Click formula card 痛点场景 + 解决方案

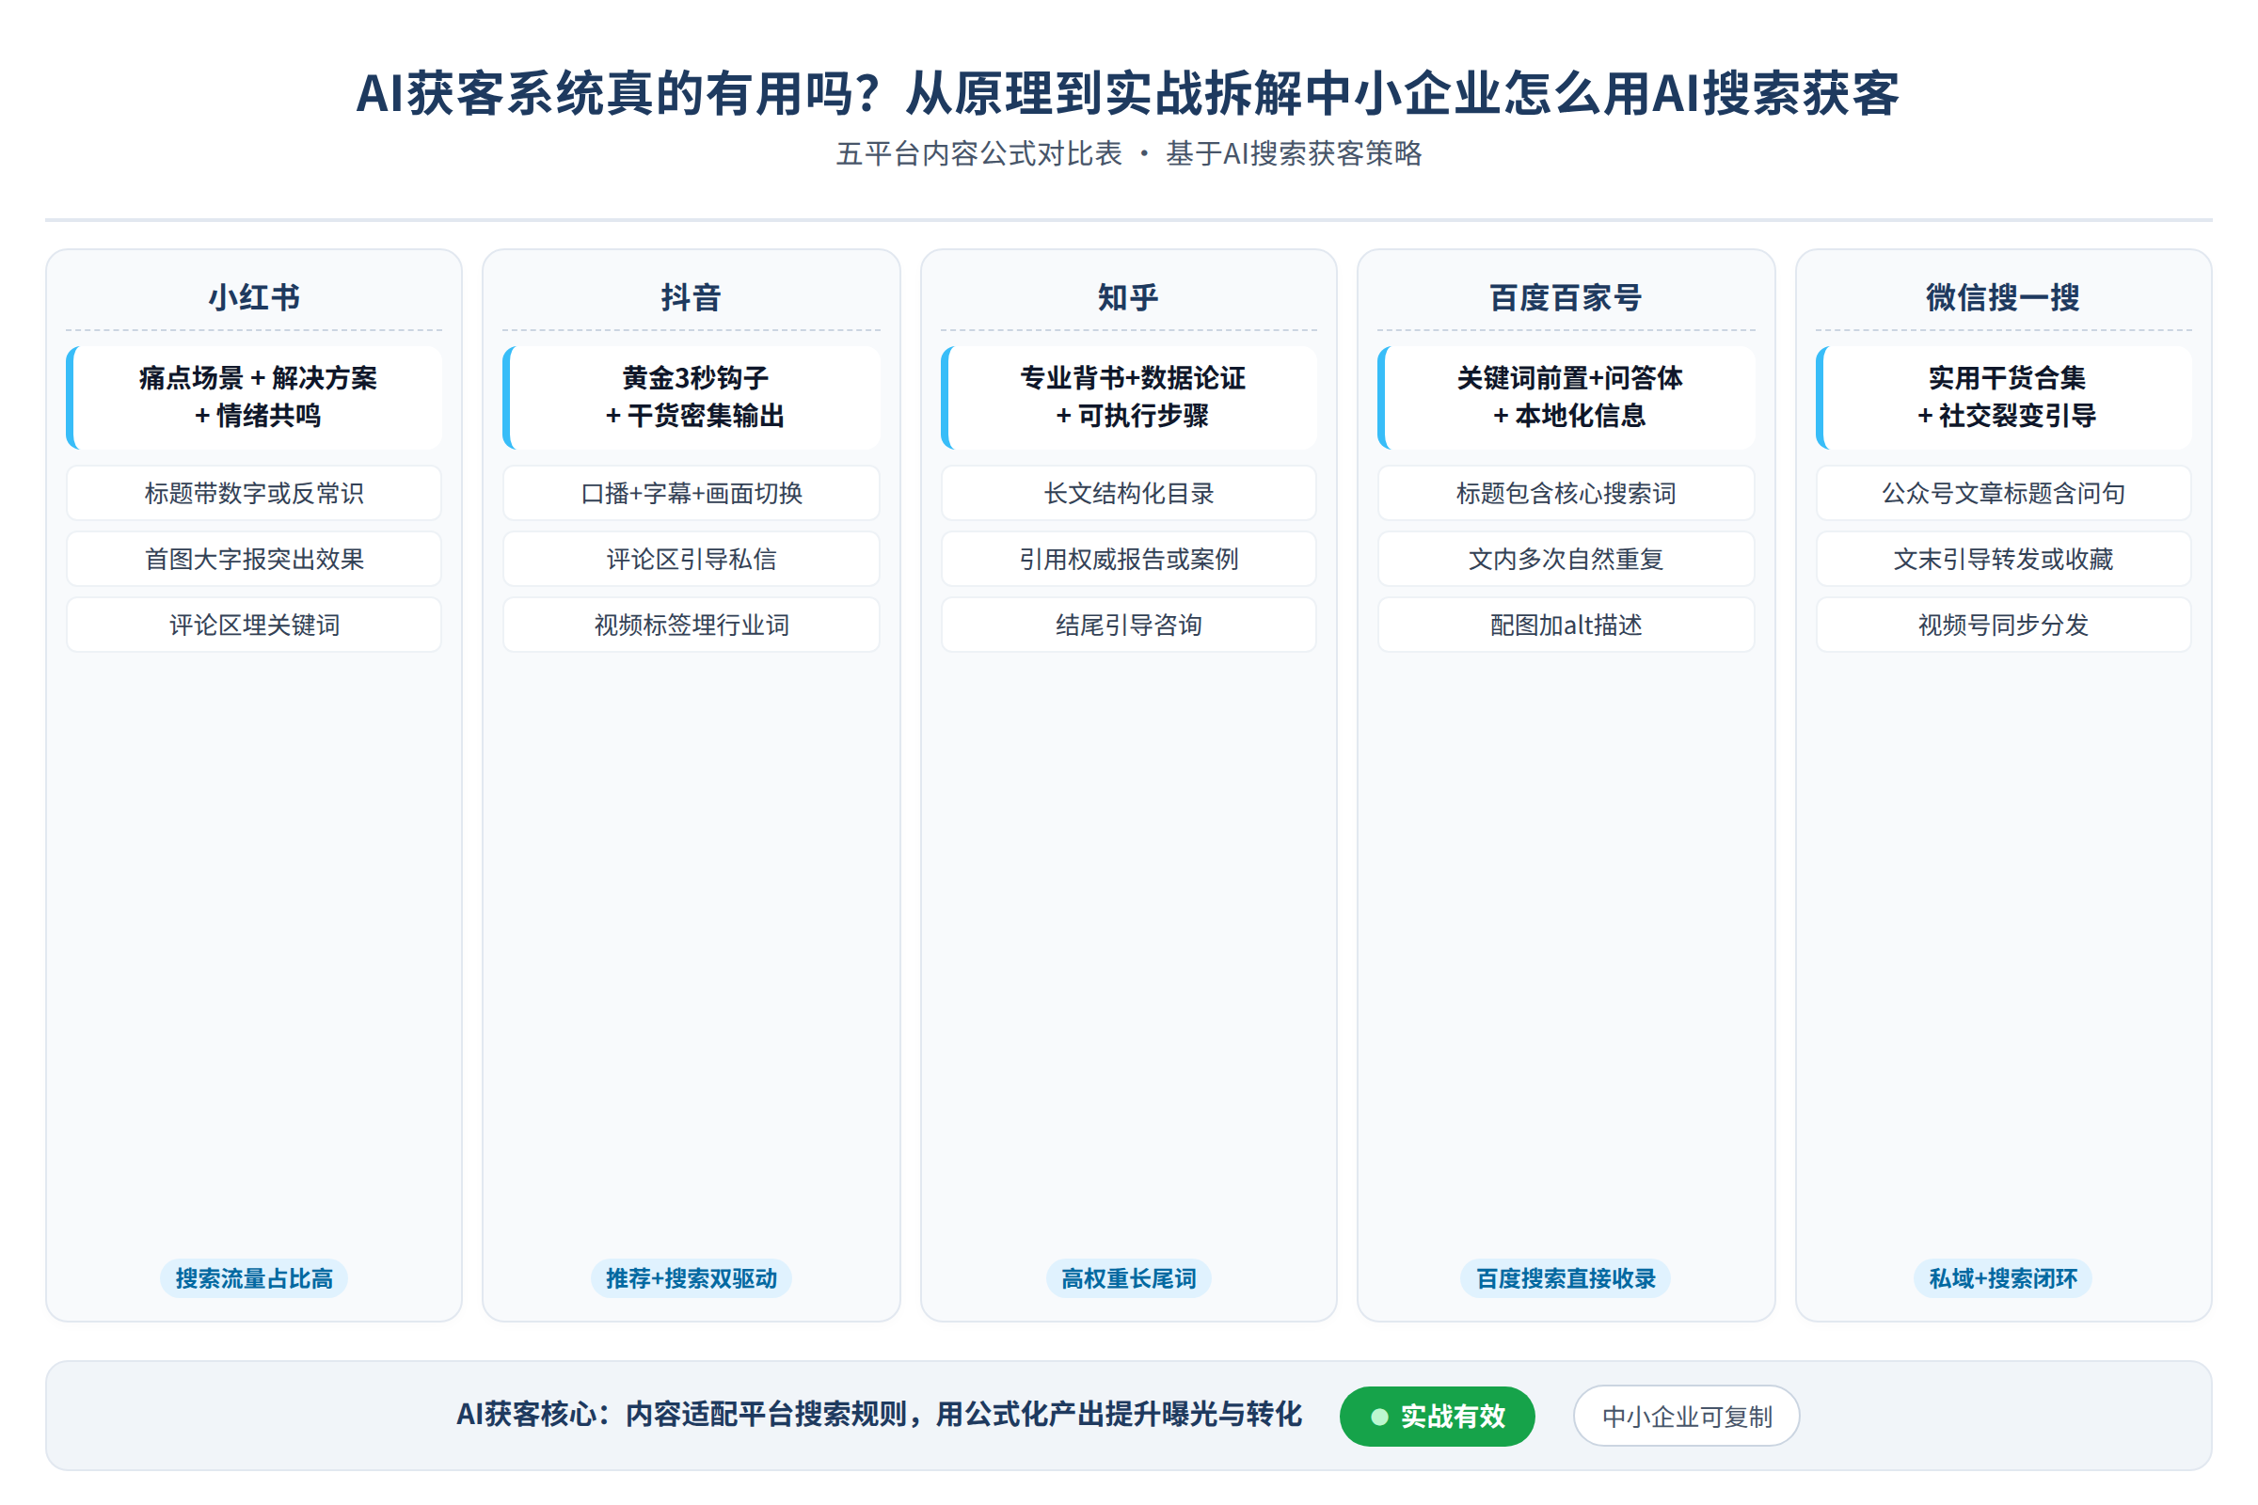coord(254,397)
